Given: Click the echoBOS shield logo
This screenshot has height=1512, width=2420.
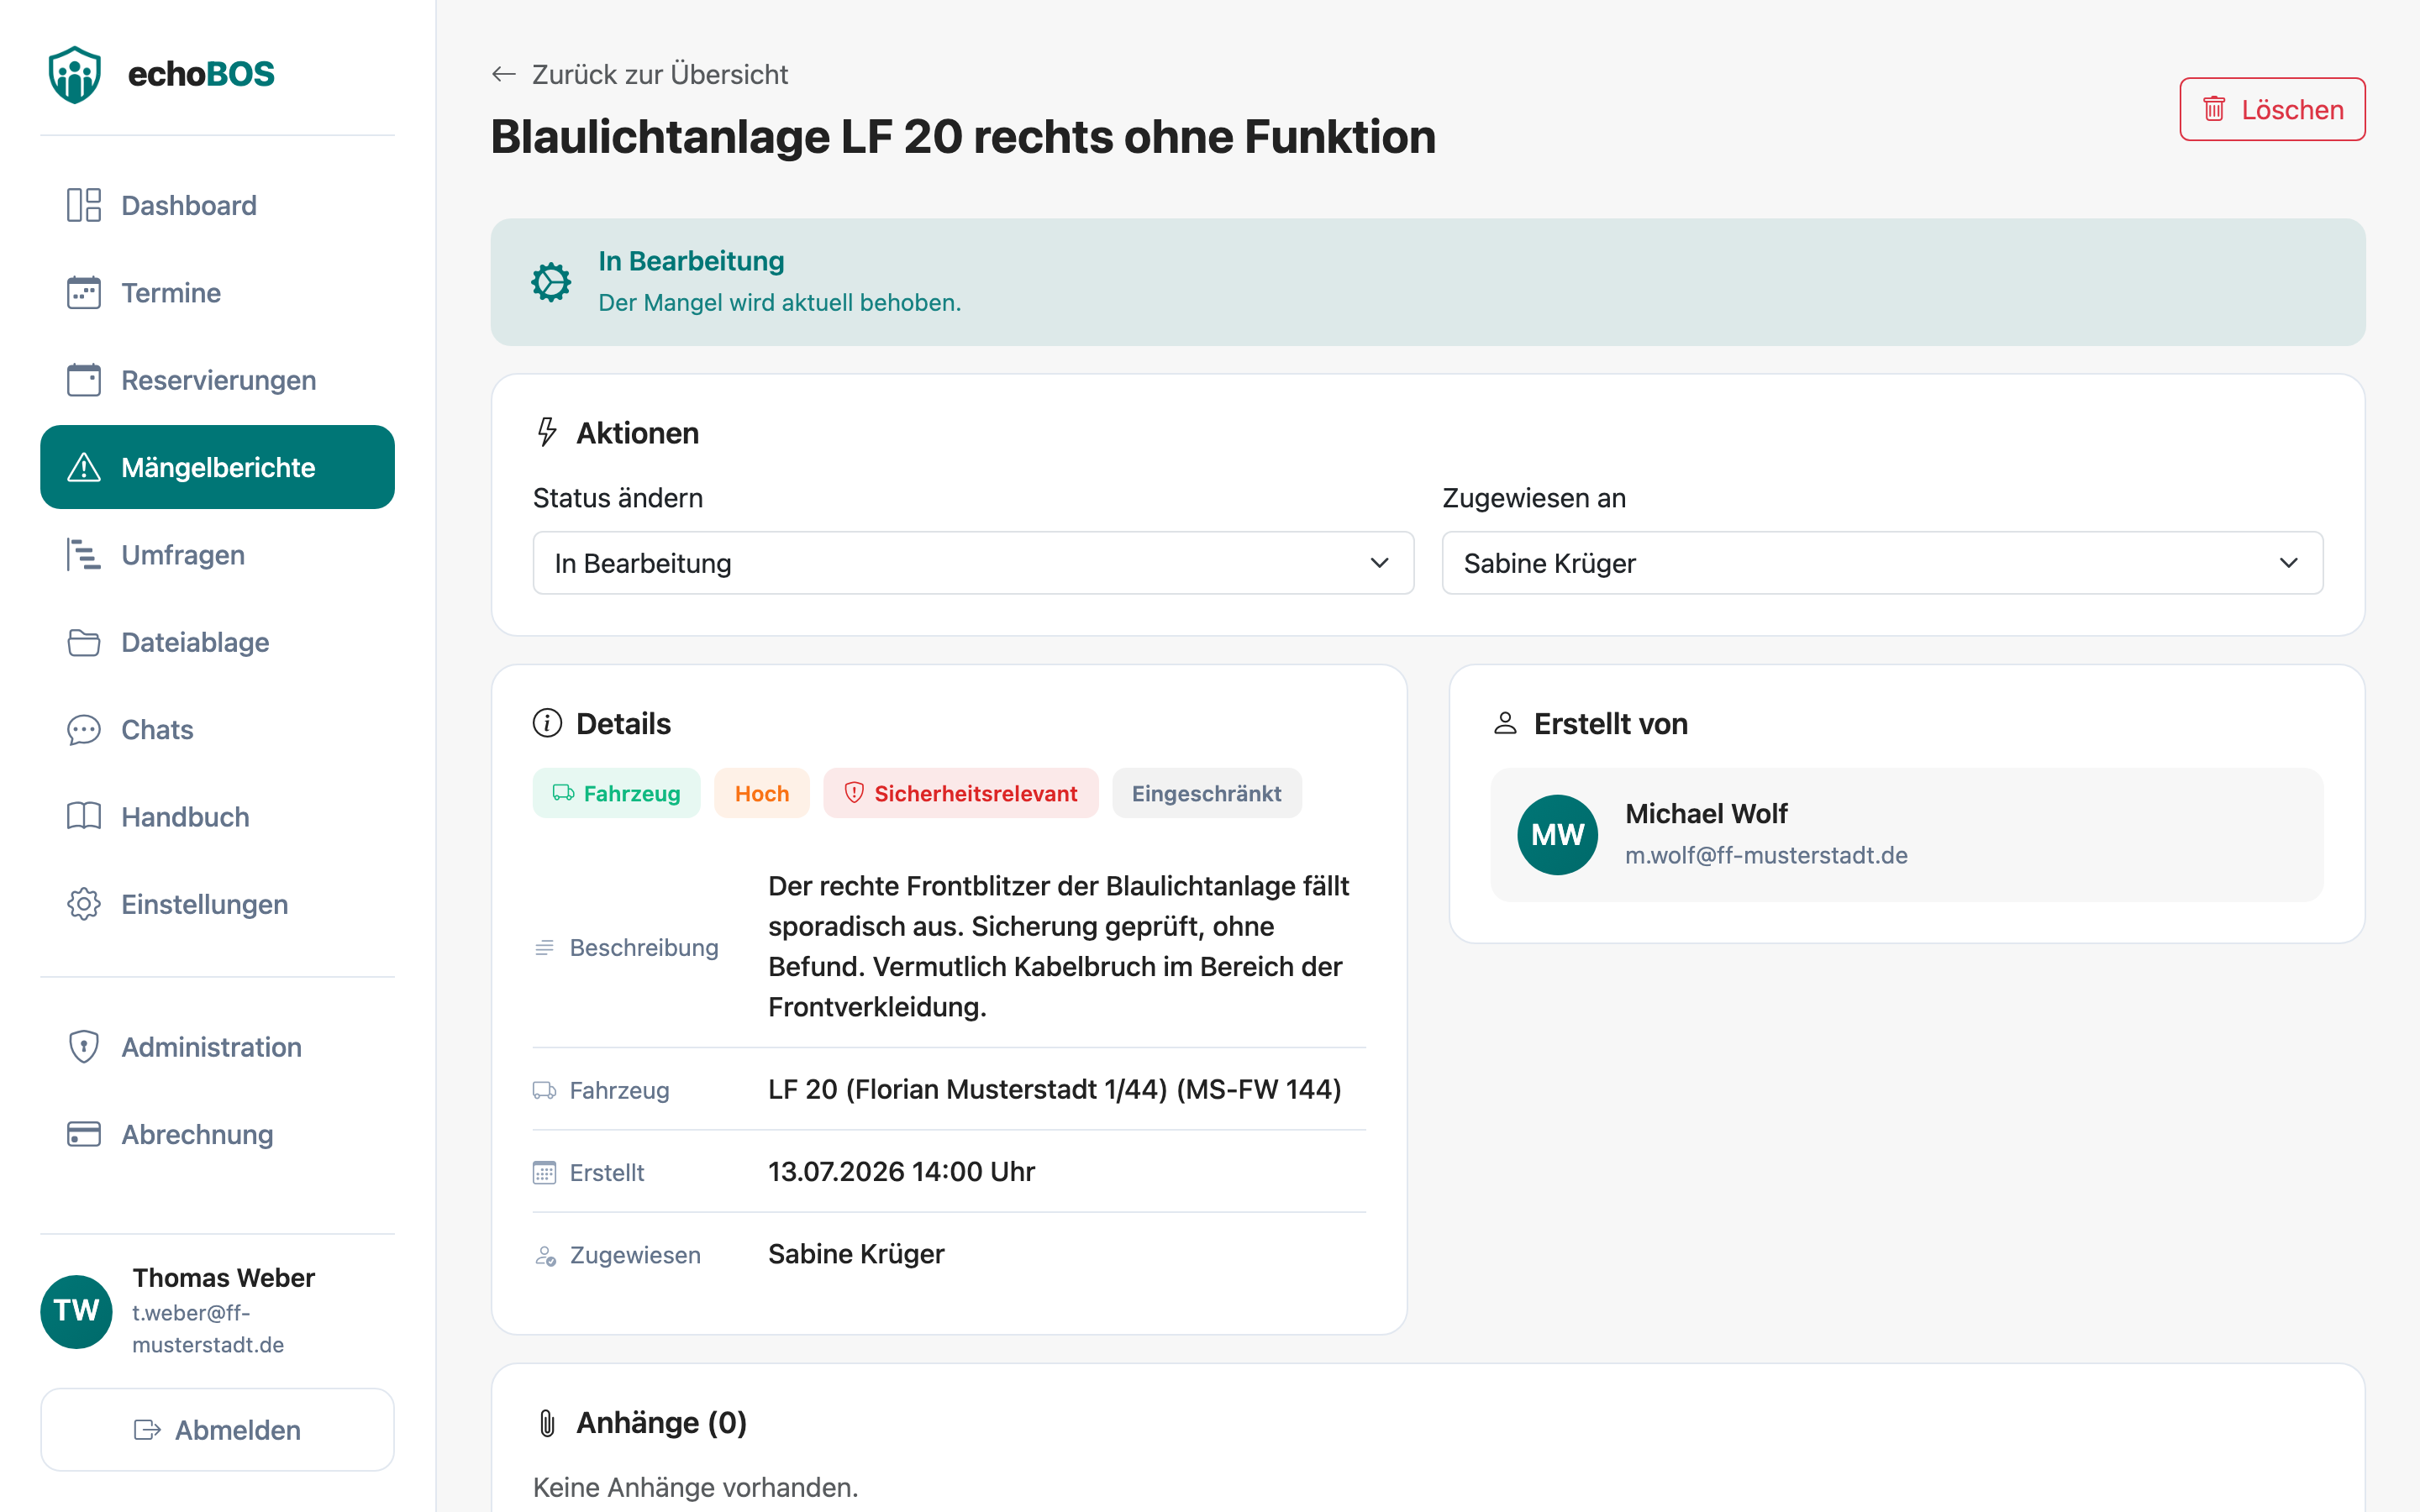Looking at the screenshot, I should click(75, 75).
